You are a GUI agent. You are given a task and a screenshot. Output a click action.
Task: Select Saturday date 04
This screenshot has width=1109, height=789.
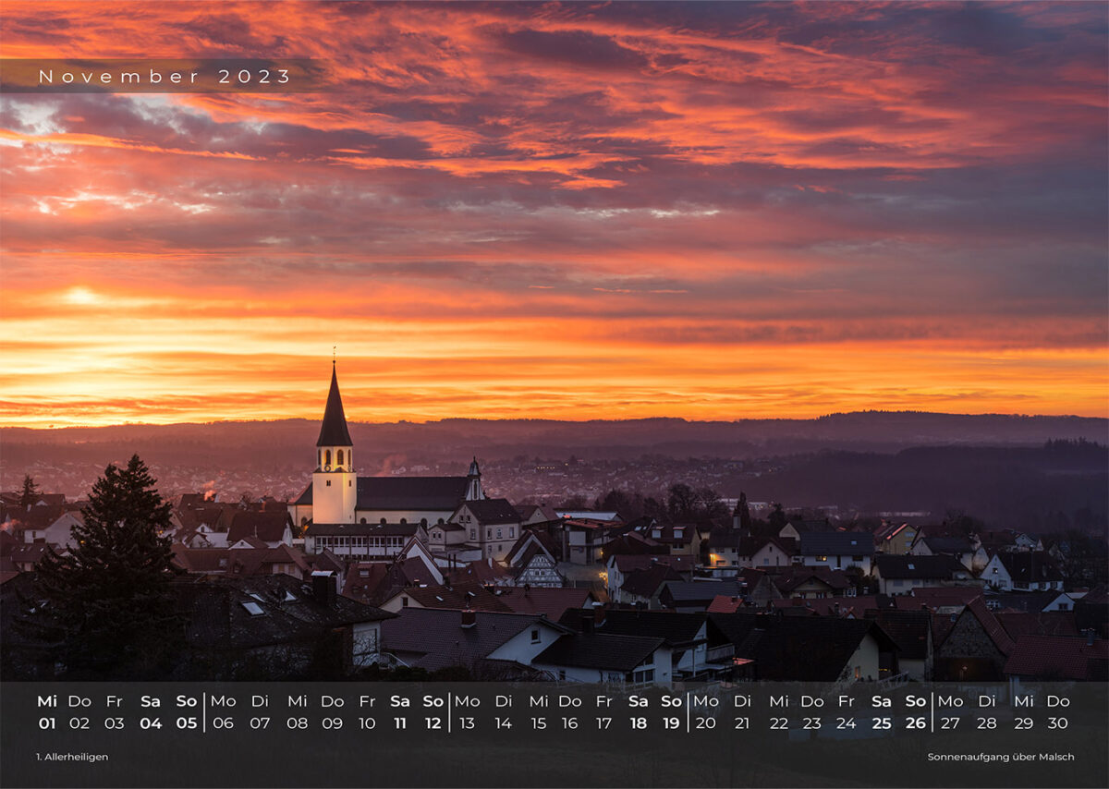click(x=151, y=723)
